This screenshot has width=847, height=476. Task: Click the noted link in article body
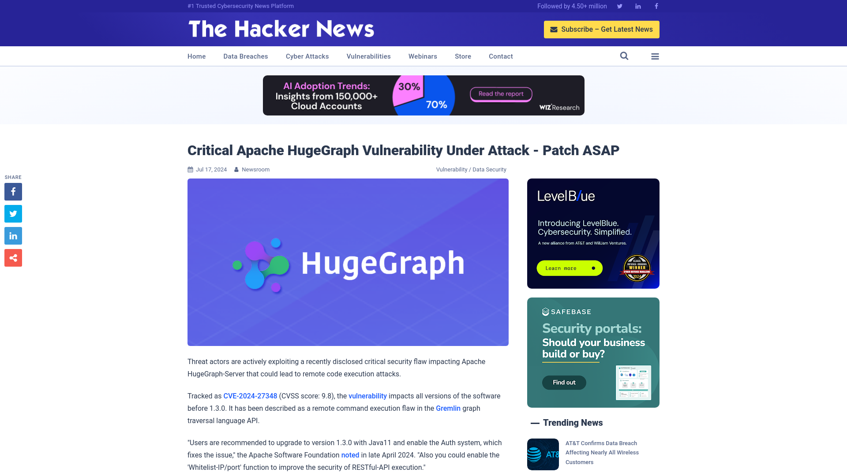pyautogui.click(x=350, y=455)
